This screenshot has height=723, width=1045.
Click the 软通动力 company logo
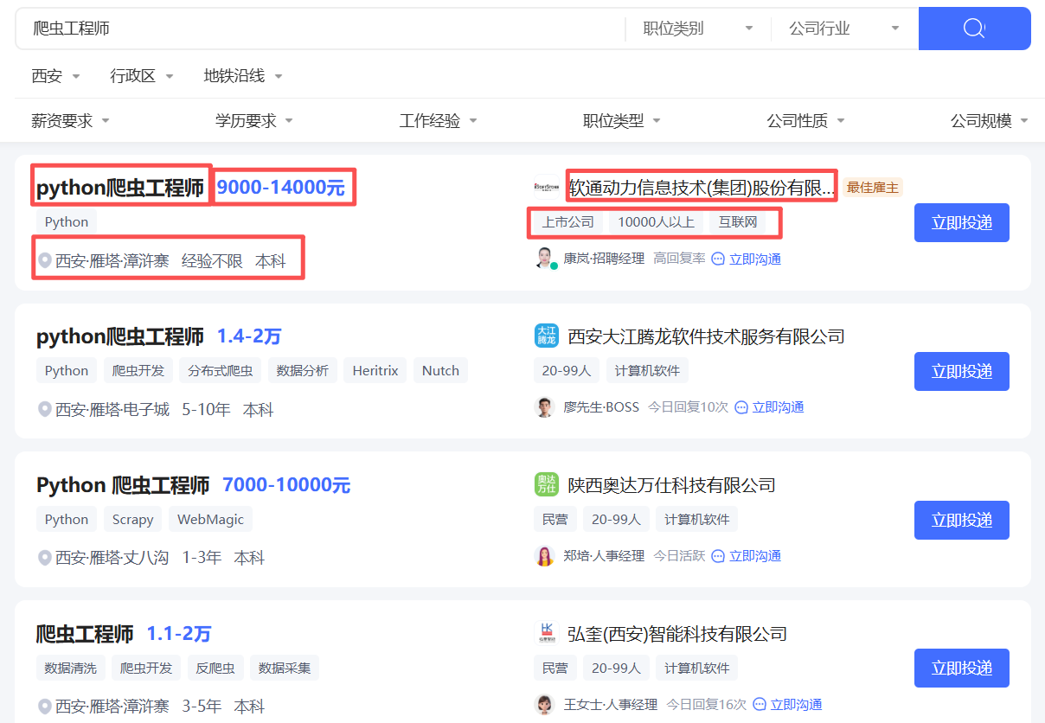(x=545, y=185)
